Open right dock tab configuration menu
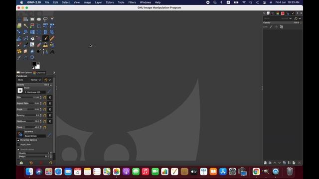 301,13
